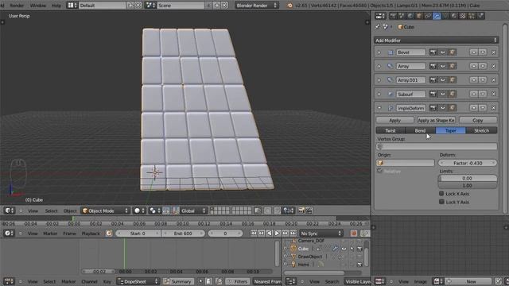Viewport: 509px width, 286px height.
Task: Open the viewport shading selector
Action: (x=140, y=211)
